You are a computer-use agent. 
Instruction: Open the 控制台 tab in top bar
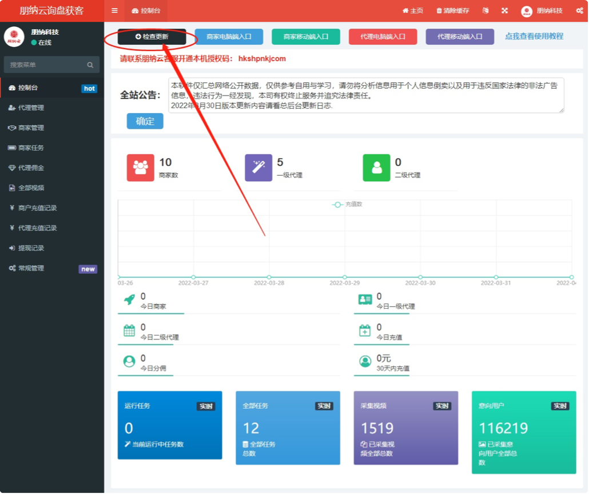point(146,10)
